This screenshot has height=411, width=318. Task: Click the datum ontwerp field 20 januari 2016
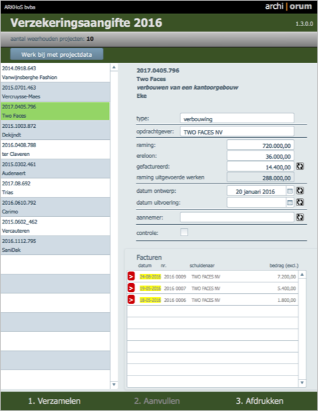coord(257,191)
